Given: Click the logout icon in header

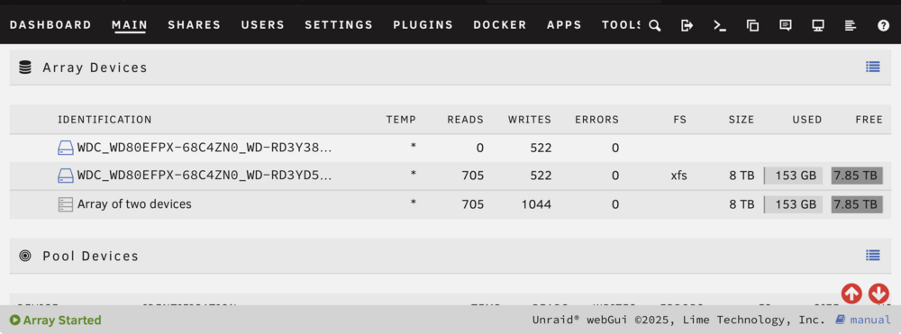Looking at the screenshot, I should pos(687,25).
